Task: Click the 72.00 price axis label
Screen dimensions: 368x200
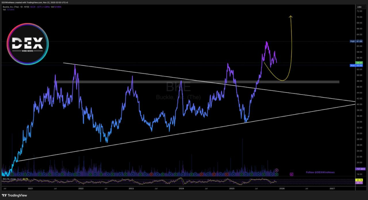Action: [x=359, y=11]
